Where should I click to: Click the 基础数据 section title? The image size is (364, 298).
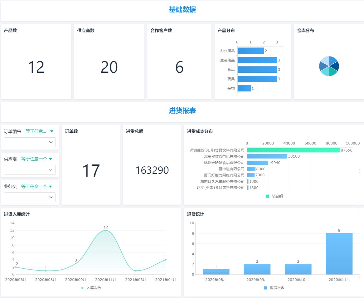183,10
